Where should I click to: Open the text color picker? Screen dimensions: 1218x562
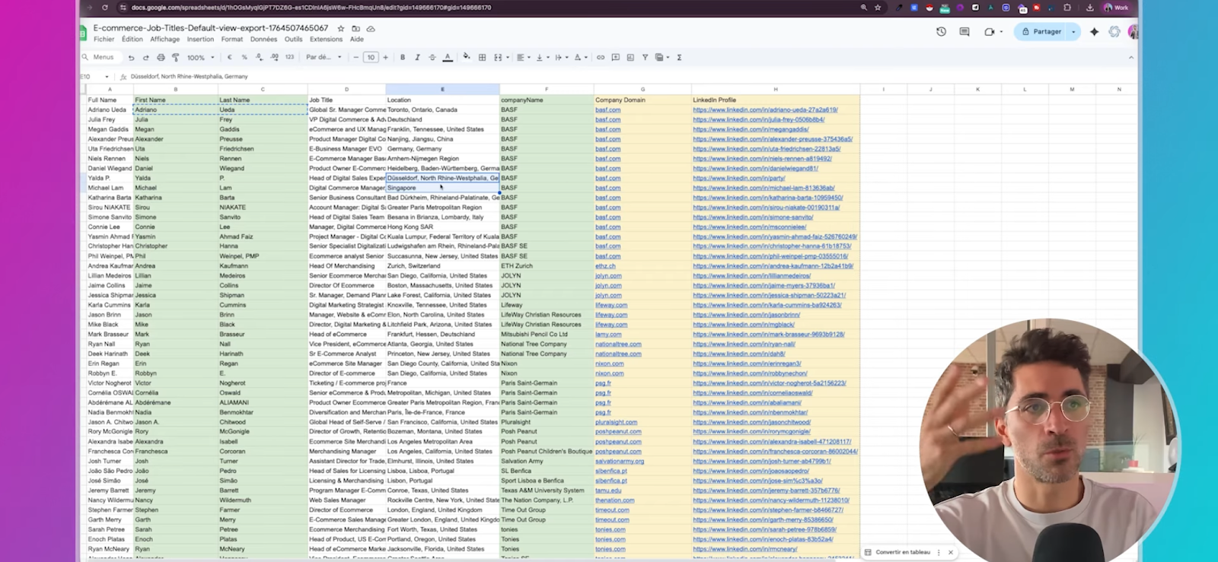point(448,58)
